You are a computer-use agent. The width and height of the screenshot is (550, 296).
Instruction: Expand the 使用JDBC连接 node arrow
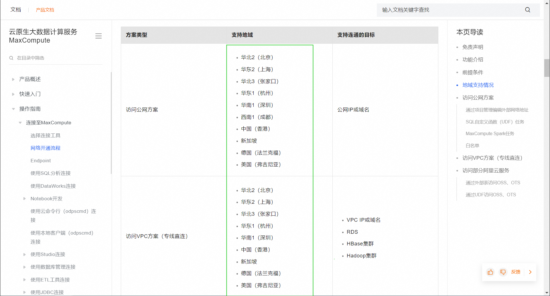click(x=25, y=292)
